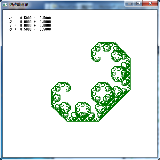The width and height of the screenshot is (160, 160).
Task: Click the 畑政義写像 window title text
Action: 19,5
